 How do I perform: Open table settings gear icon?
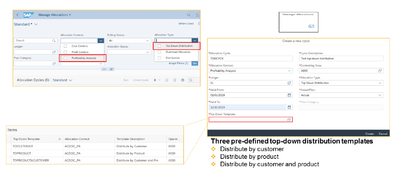[x=182, y=80]
